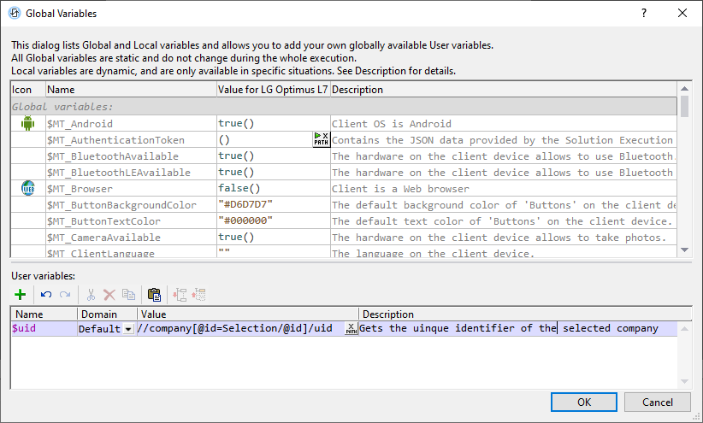
Task: Click XPath icon beside $MT_AuthenticationToken value
Action: click(x=321, y=139)
